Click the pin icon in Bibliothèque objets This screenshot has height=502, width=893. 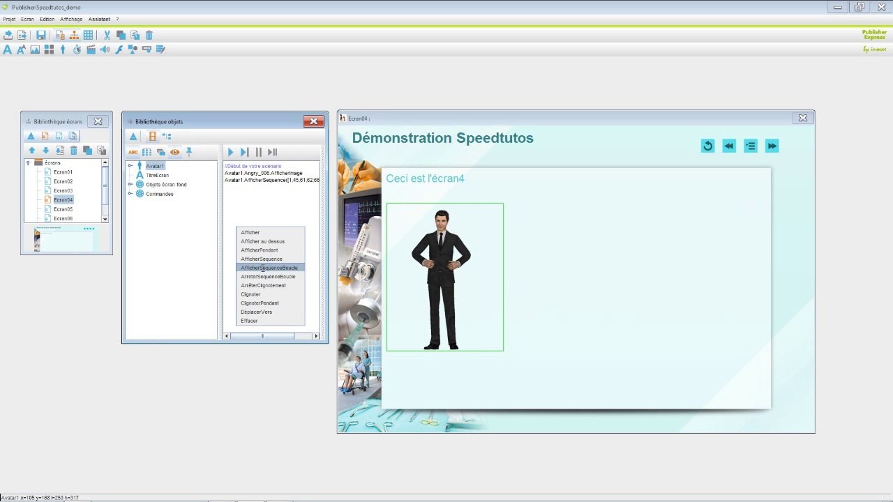(x=188, y=152)
